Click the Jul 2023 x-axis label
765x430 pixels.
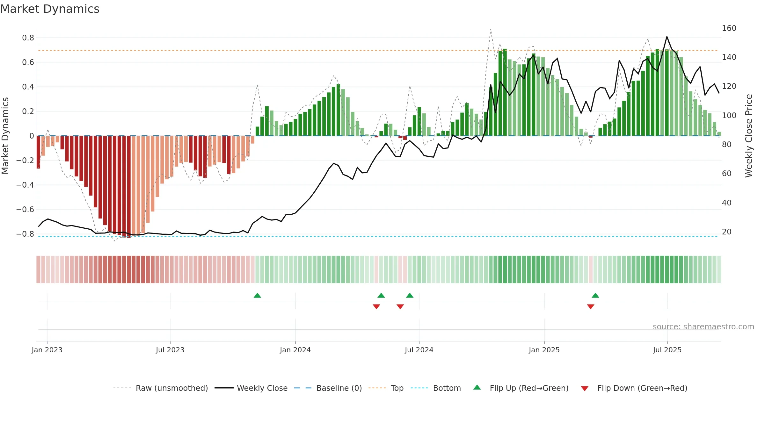[x=170, y=350]
